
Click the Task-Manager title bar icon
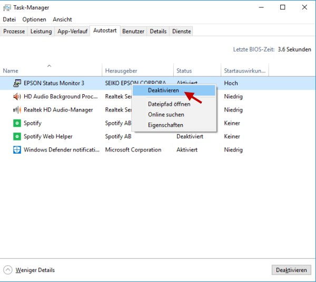pyautogui.click(x=7, y=8)
